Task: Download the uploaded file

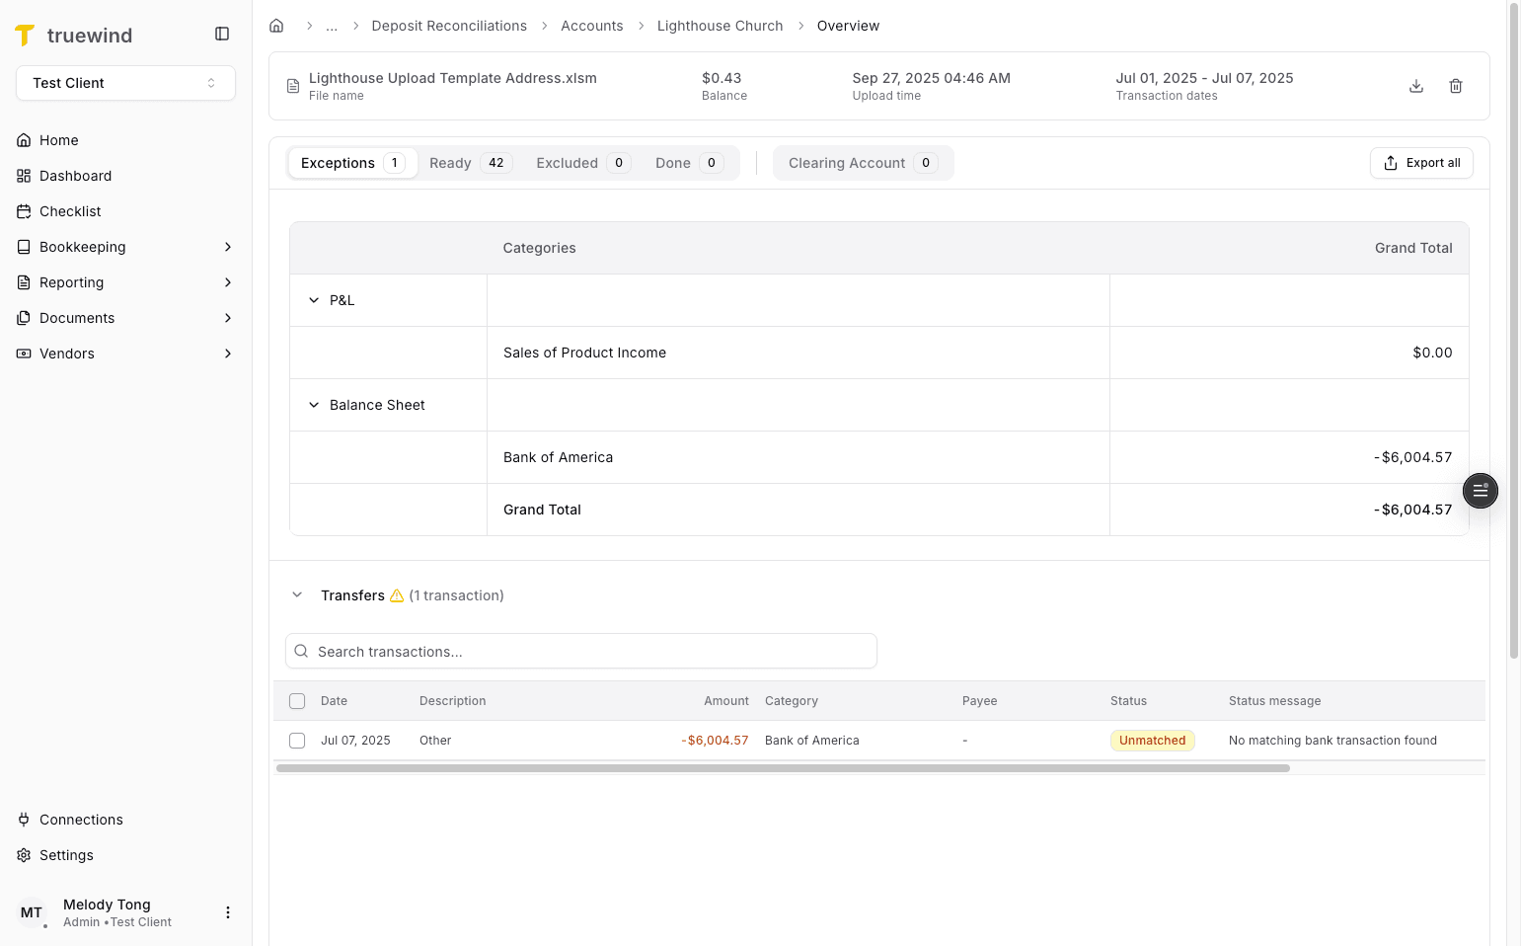Action: [1416, 86]
